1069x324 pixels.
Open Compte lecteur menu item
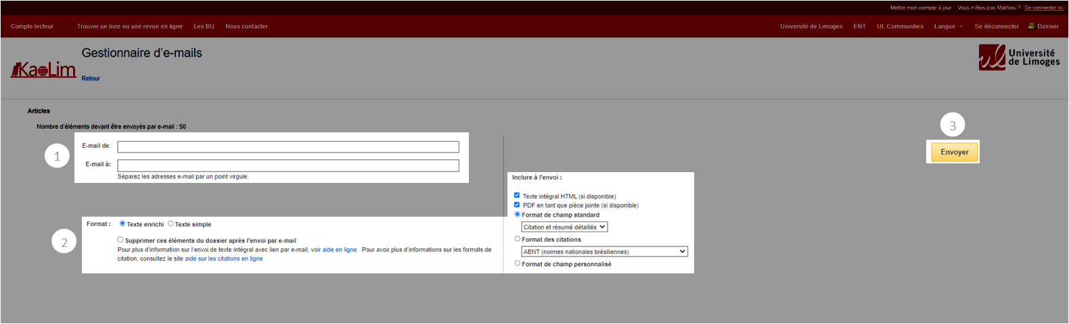pos(32,26)
